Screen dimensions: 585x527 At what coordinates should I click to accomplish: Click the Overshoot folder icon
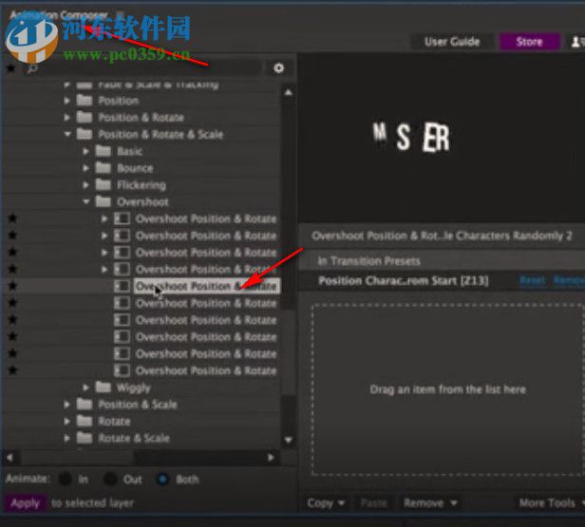[103, 201]
